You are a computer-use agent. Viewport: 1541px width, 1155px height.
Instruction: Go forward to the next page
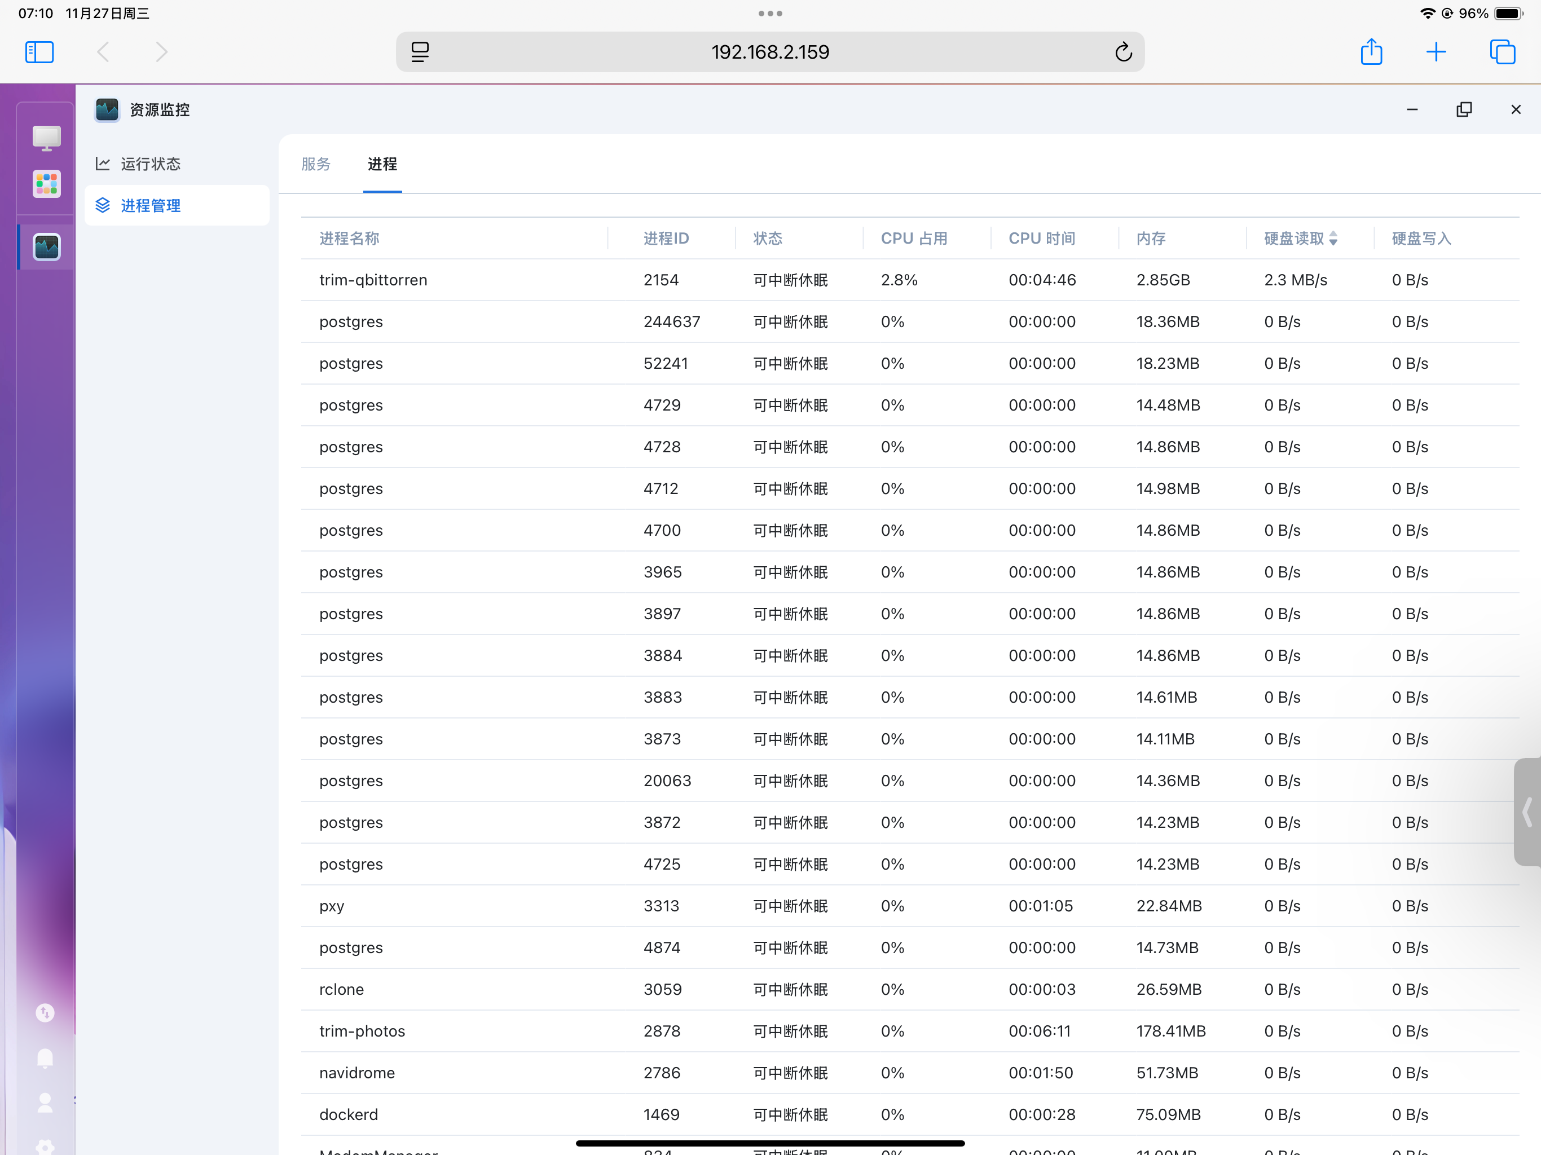point(162,52)
